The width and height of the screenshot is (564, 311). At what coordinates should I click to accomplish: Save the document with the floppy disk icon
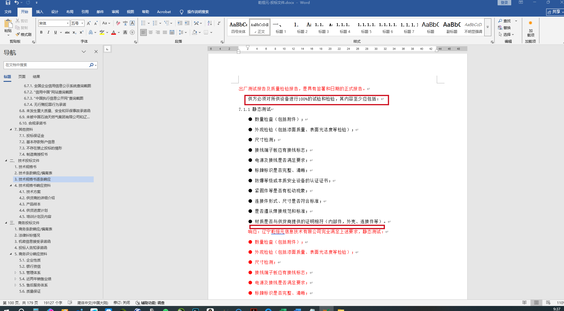tap(8, 3)
